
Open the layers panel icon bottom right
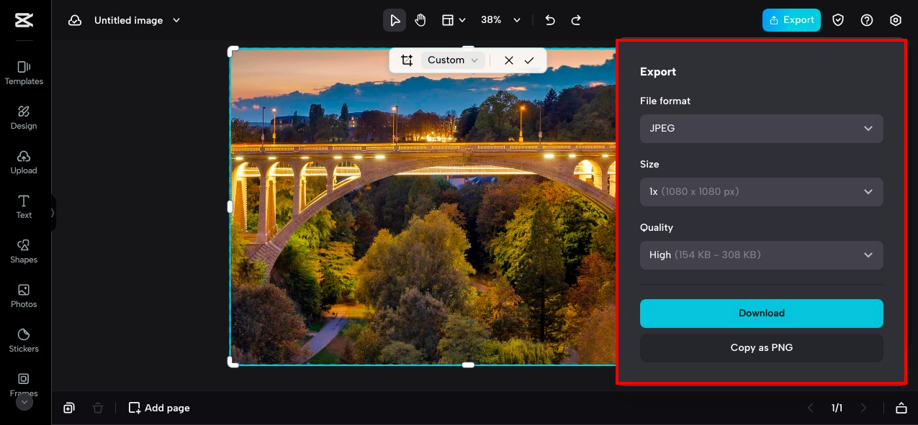point(901,408)
